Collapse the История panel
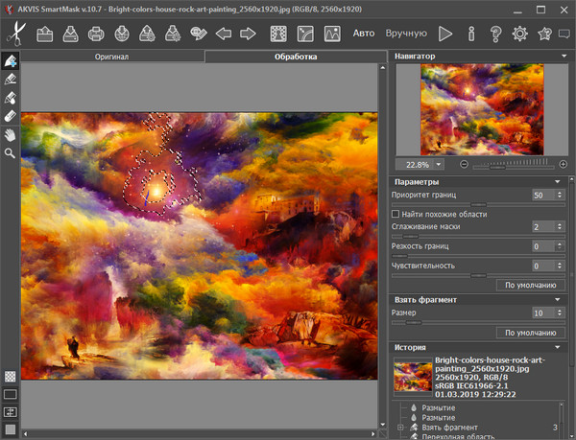576x440 pixels. (557, 347)
